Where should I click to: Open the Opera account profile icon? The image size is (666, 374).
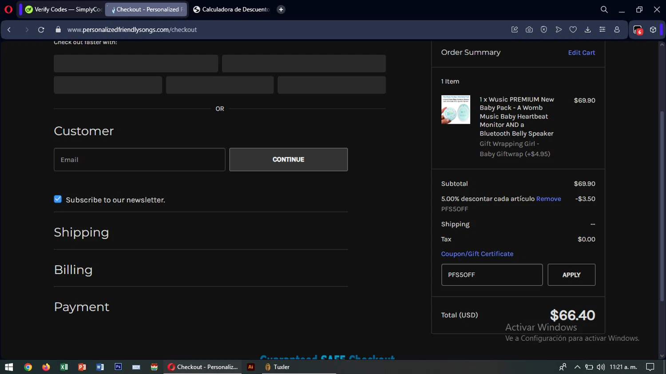pos(617,30)
